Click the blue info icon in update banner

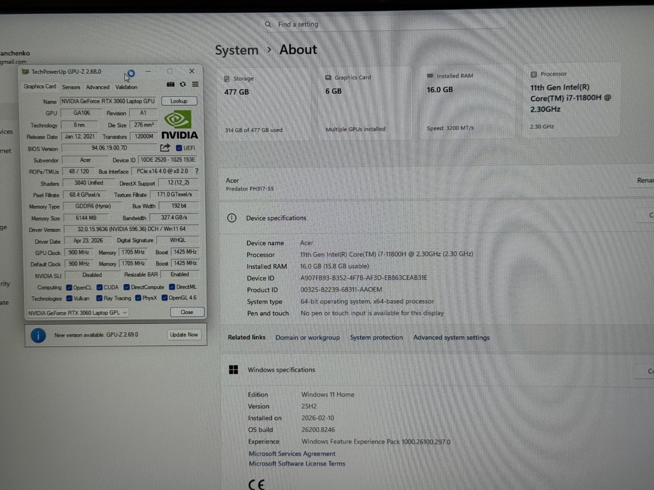coord(38,336)
